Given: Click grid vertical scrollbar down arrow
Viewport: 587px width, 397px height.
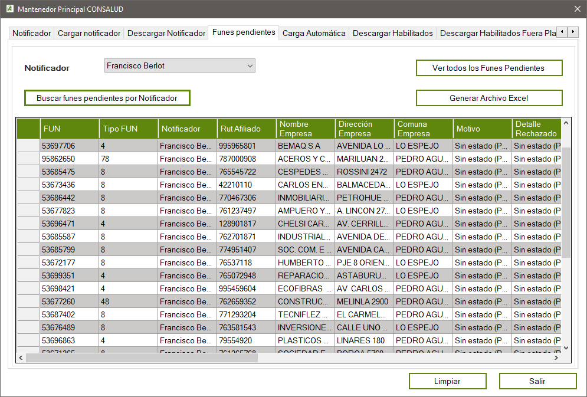Looking at the screenshot, I should (566, 348).
